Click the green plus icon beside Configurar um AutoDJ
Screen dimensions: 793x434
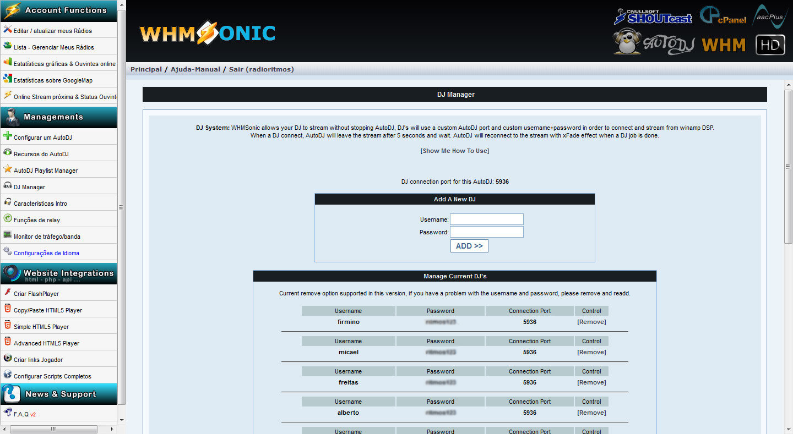7,136
